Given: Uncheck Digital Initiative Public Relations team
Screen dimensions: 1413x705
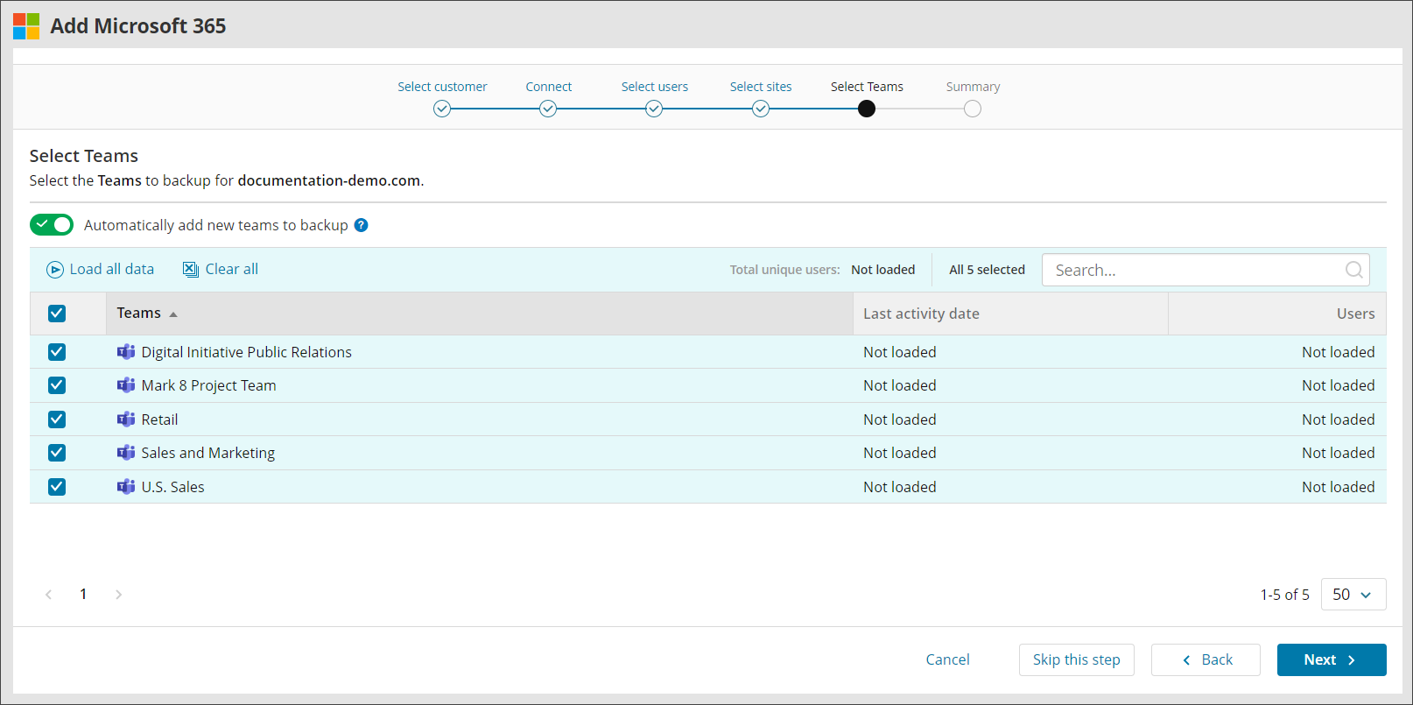Looking at the screenshot, I should point(57,352).
